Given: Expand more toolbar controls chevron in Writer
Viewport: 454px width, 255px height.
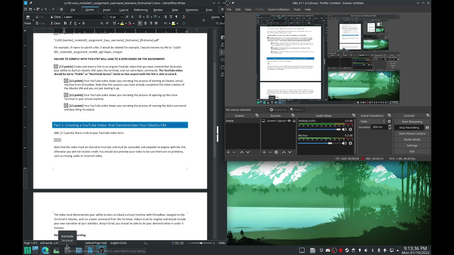Looking at the screenshot, I should [x=204, y=20].
